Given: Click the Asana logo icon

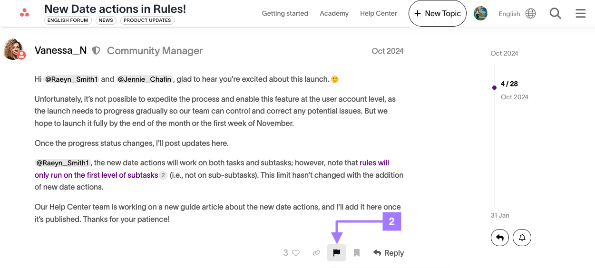Looking at the screenshot, I should 24,13.
